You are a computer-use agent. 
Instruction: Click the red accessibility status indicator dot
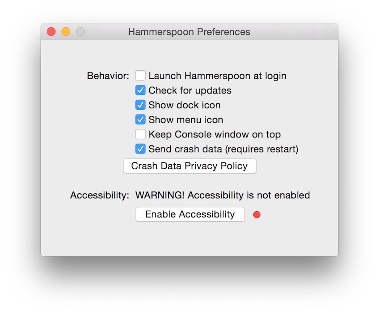(257, 215)
